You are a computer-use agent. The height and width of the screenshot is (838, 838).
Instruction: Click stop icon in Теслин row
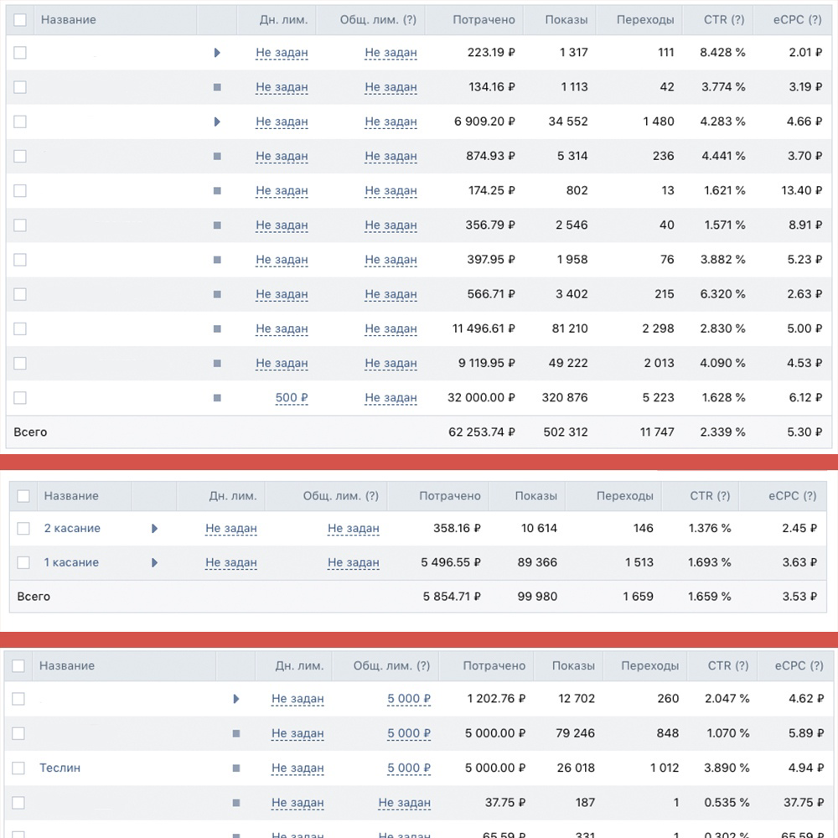[236, 768]
